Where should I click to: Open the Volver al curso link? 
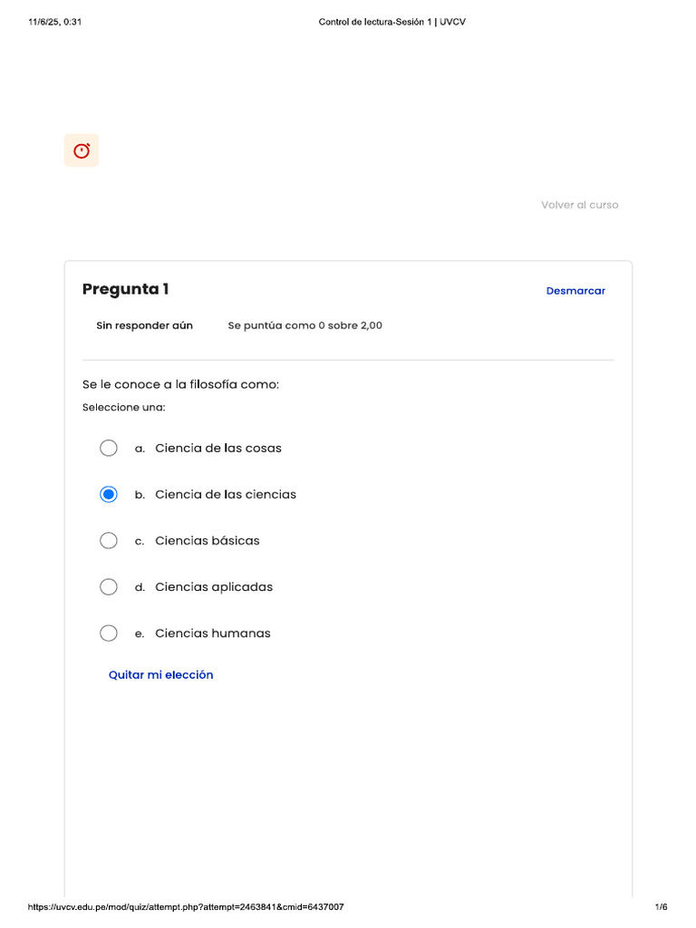coord(579,205)
